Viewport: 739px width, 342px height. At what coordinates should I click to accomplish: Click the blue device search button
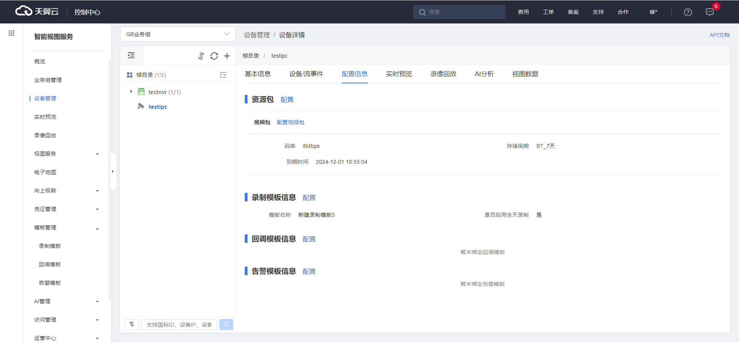(x=226, y=324)
